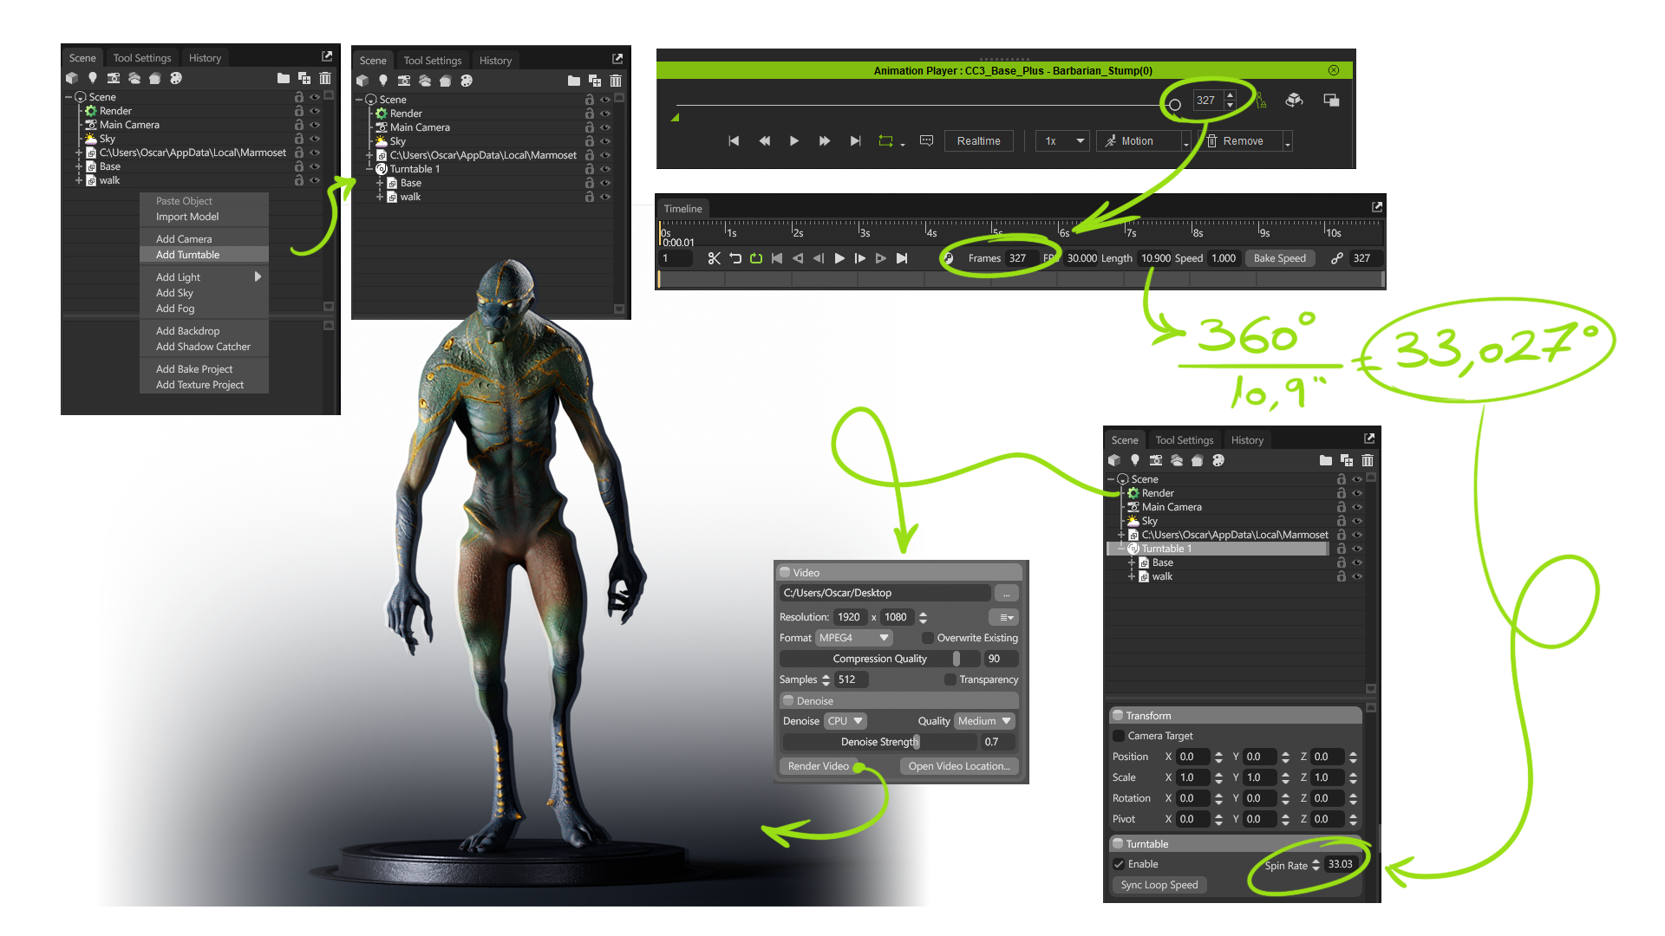Click play in the Animation Player
1665x936 pixels.
pos(794,140)
